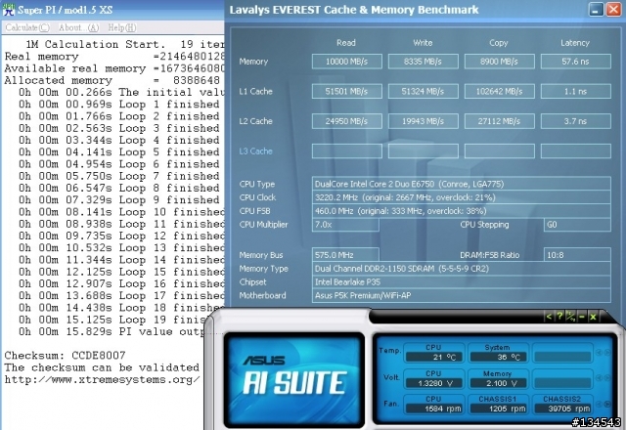Click Memory voltage reading 2.100 V
The image size is (626, 430).
coord(498,383)
